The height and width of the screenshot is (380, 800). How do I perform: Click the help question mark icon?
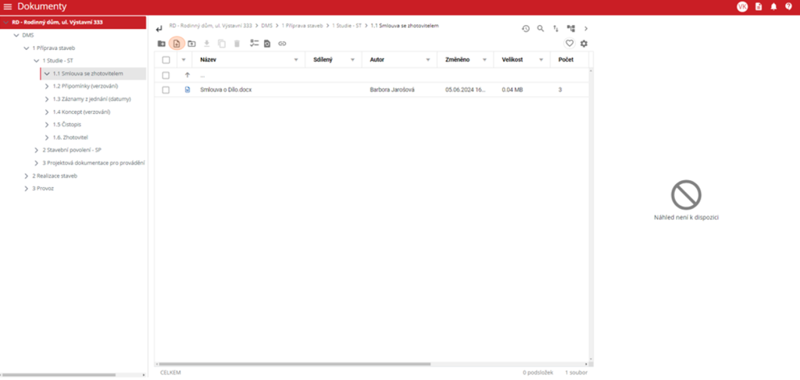[788, 6]
